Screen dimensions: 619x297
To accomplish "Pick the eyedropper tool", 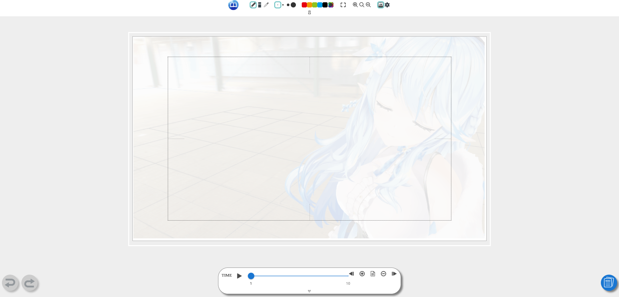I will 266,5.
